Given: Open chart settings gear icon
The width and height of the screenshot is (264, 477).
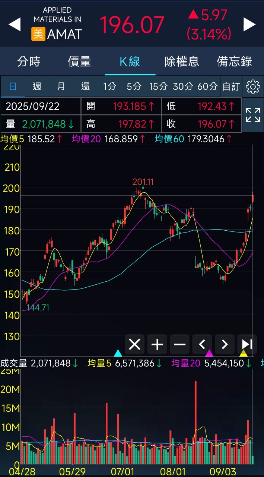Looking at the screenshot, I should pos(253,87).
